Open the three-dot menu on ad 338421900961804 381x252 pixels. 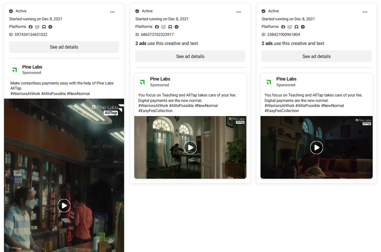point(365,12)
